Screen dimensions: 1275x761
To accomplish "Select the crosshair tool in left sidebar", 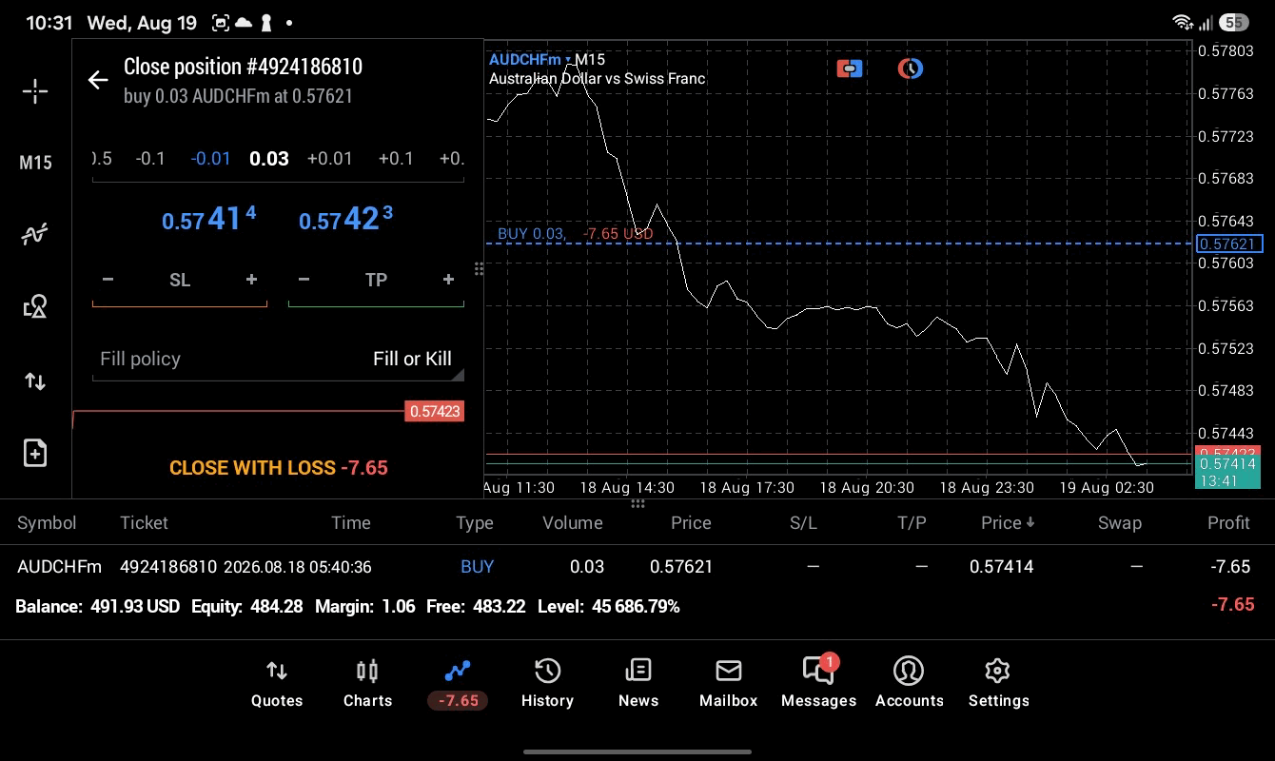I will pos(35,91).
